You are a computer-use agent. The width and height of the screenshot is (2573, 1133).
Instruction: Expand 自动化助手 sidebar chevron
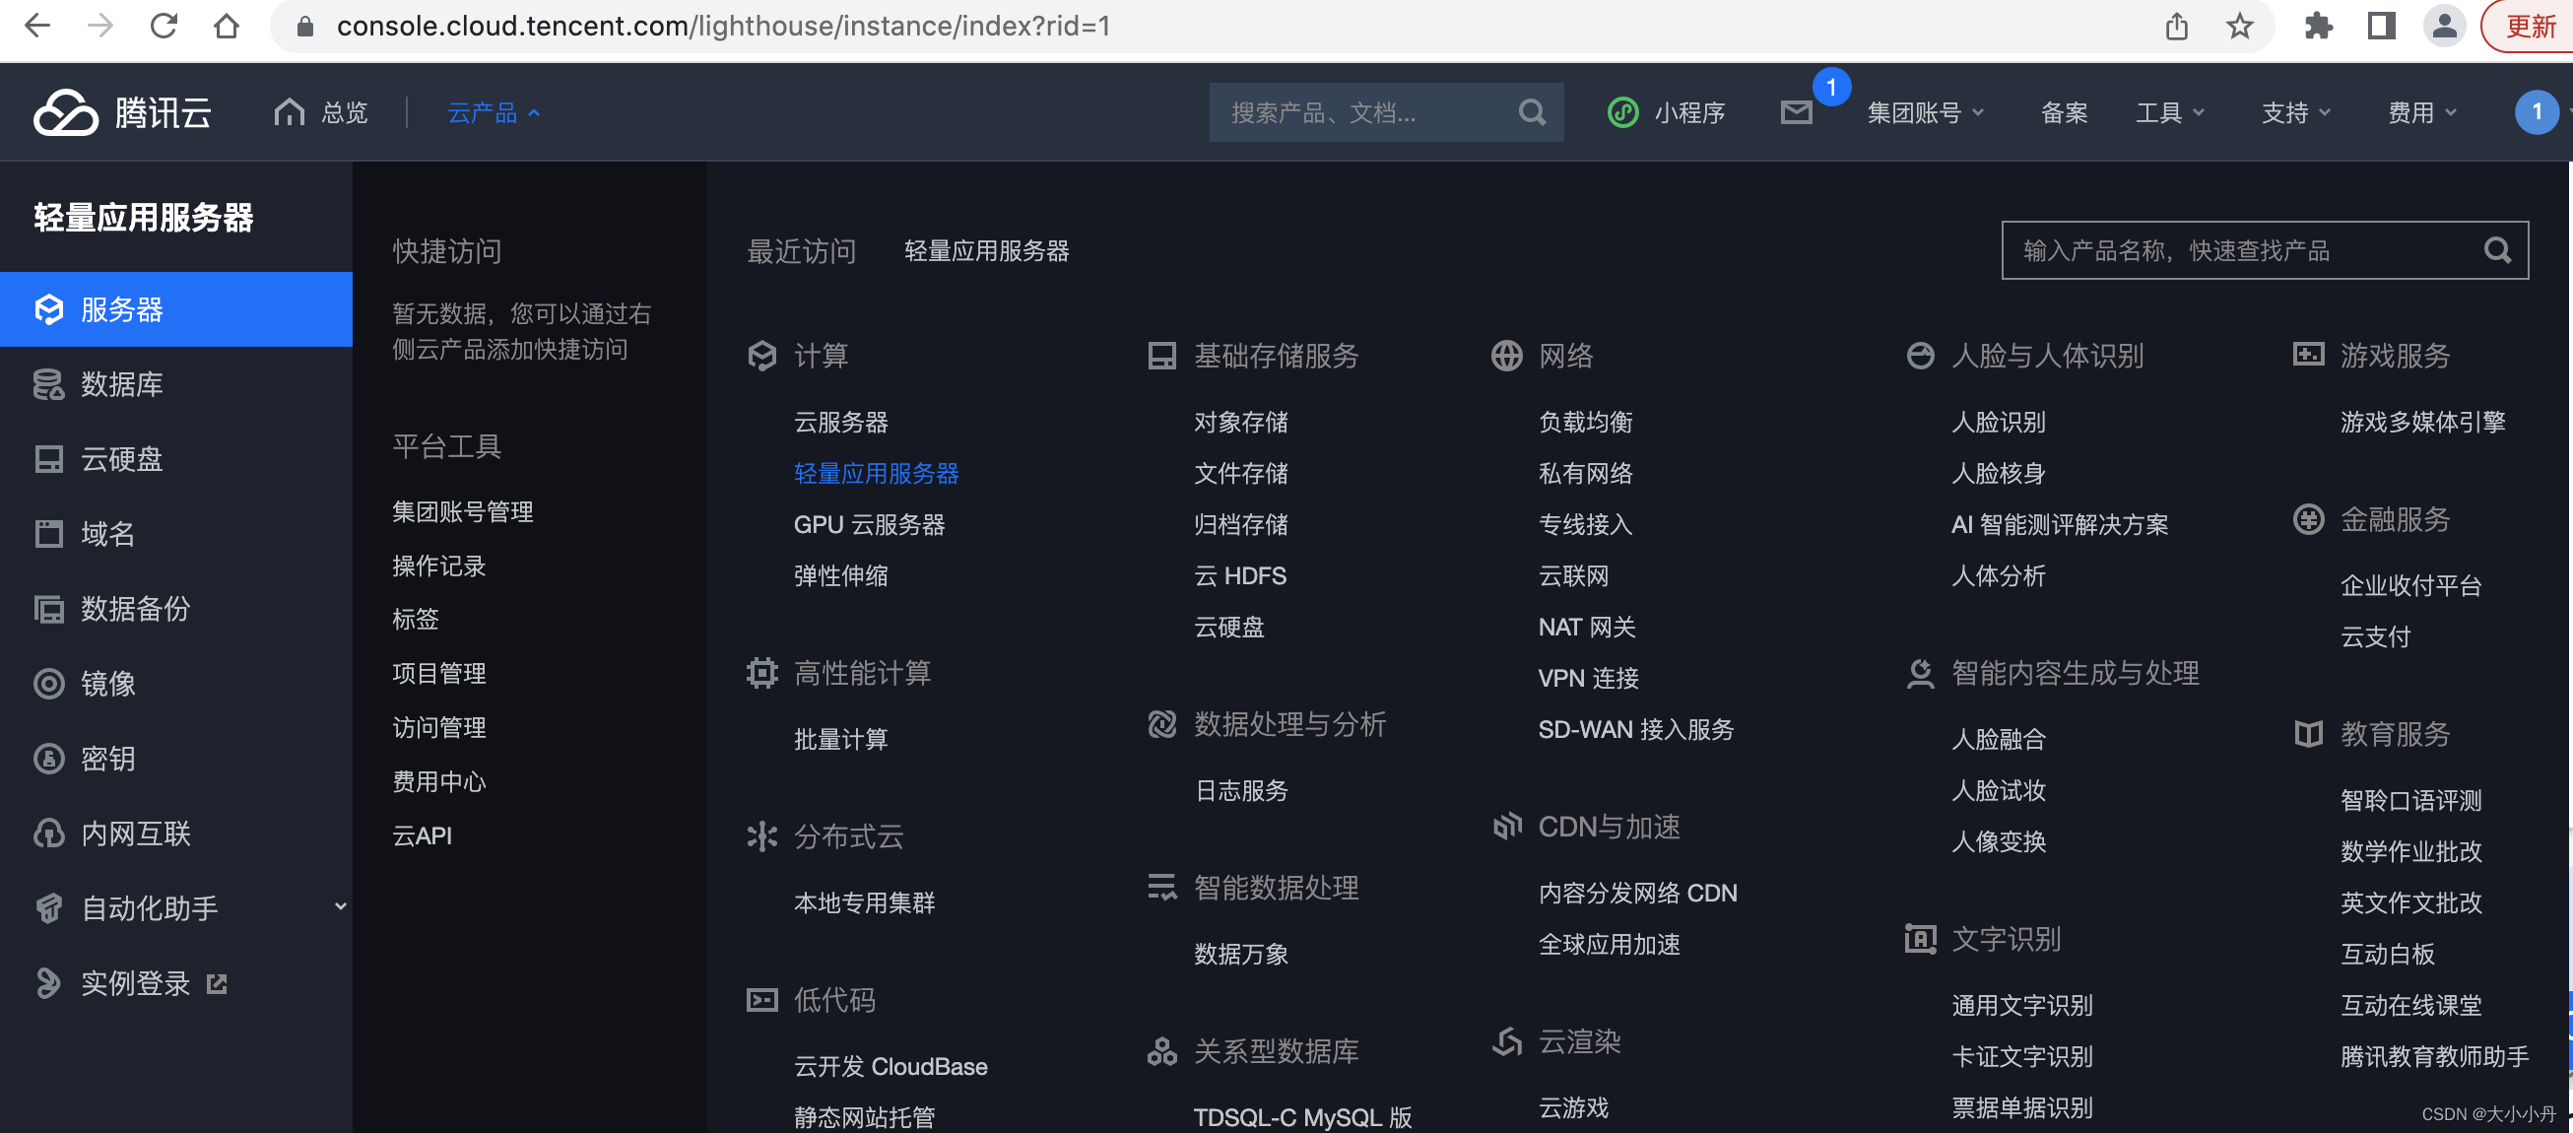click(x=341, y=907)
